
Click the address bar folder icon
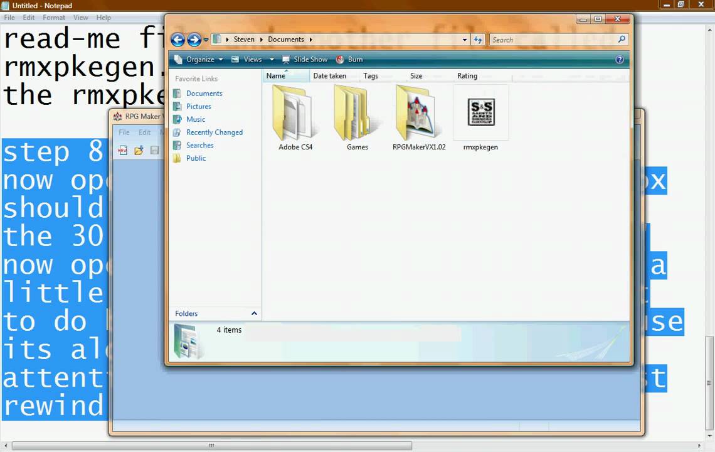click(x=217, y=40)
